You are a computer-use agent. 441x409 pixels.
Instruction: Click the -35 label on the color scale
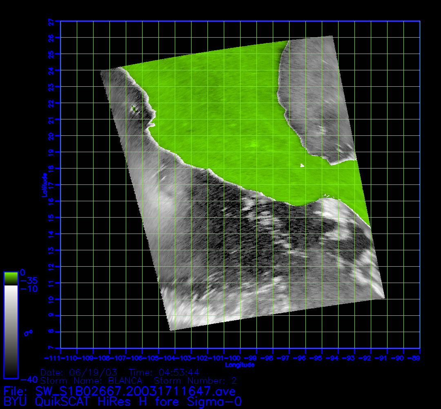29,281
